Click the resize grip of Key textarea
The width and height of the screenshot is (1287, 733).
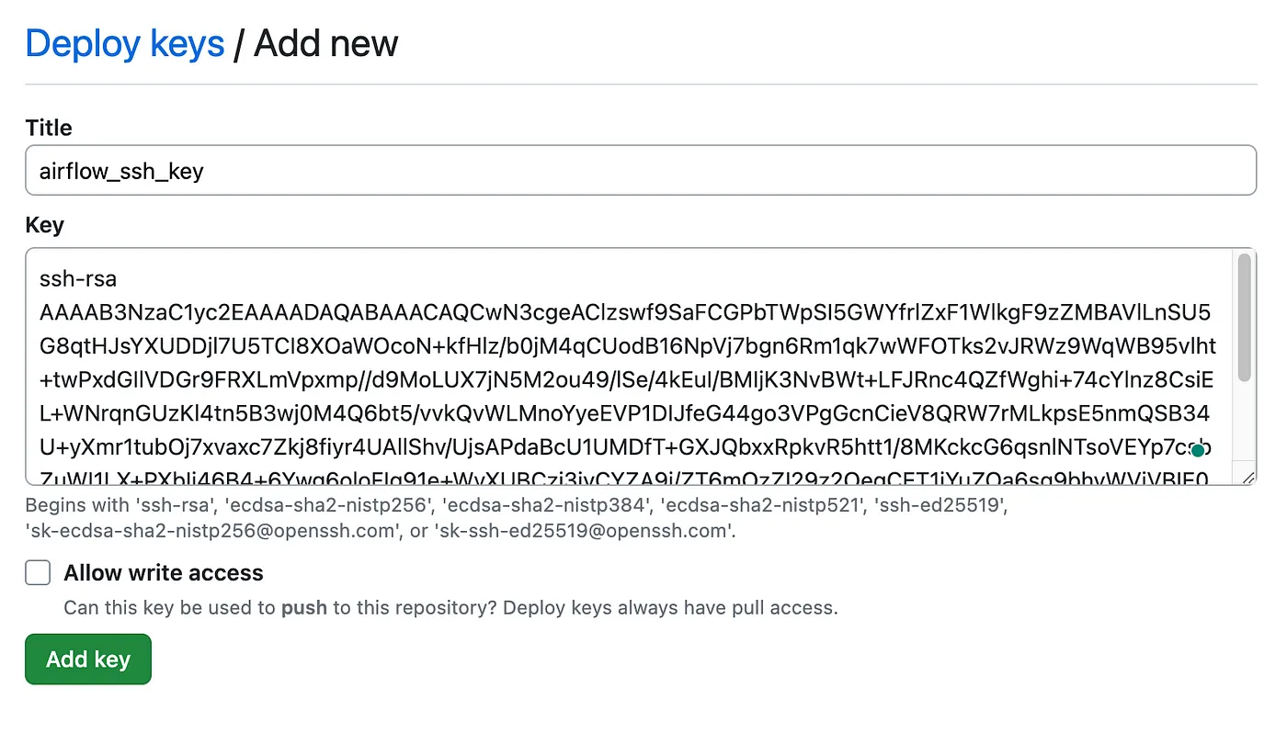(1247, 477)
